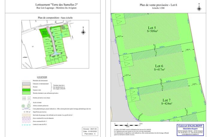This screenshot has width=211, height=137.
Task: Click the 'Lot 5' label on the sale plan
Action: click(152, 28)
